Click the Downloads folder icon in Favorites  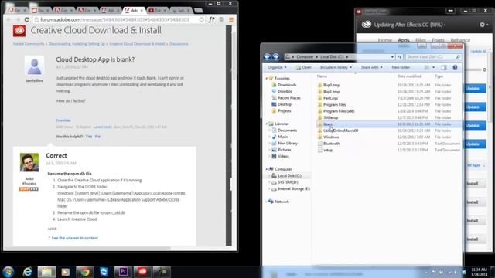click(274, 85)
